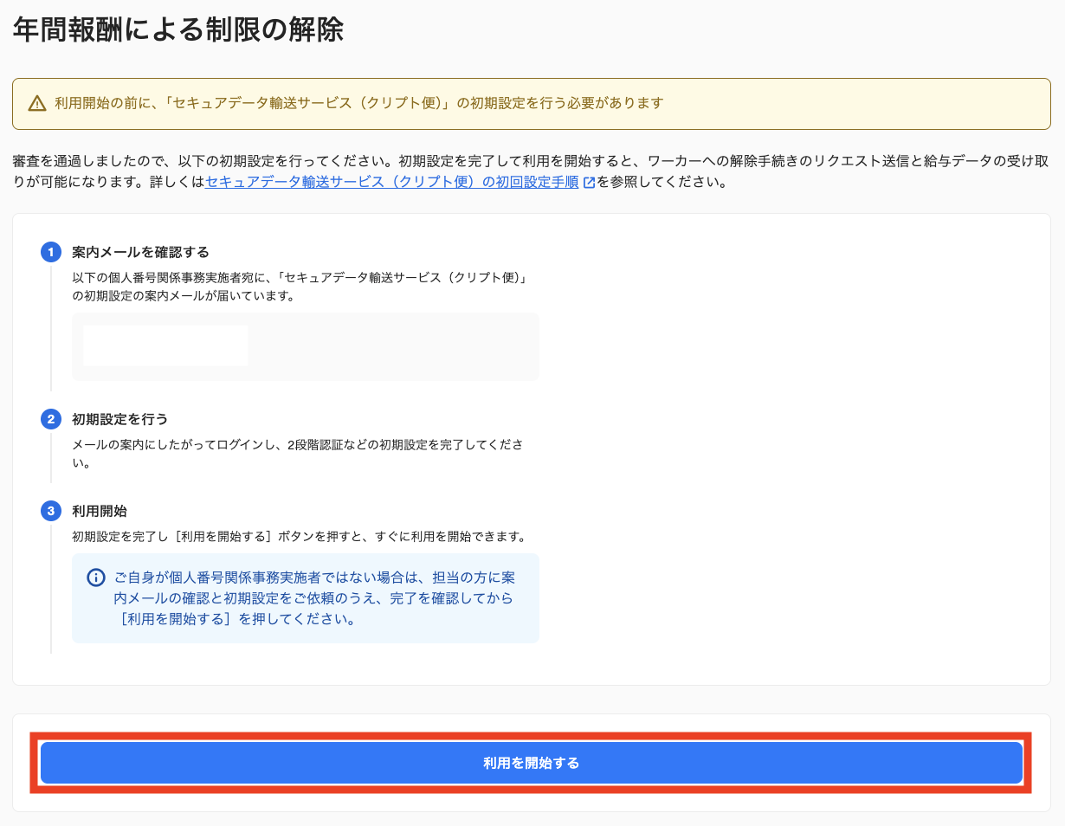Click the blue notice text ご自身が個人番号関係事務実施者ではない場合
The image size is (1065, 826).
tap(314, 598)
